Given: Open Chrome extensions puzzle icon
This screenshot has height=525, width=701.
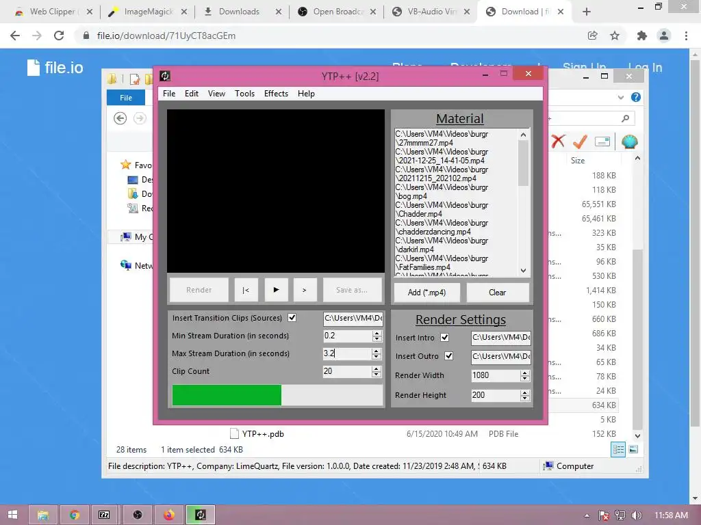Looking at the screenshot, I should 642,36.
